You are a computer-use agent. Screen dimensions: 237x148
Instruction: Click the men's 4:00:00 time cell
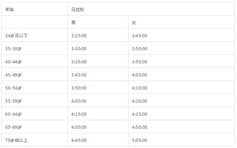point(79,101)
